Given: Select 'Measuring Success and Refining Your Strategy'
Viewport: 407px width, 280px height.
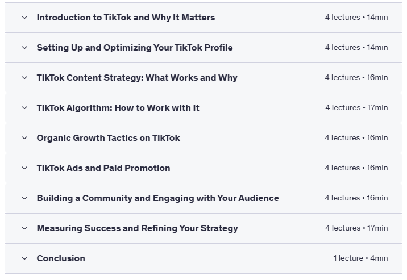Looking at the screenshot, I should [x=137, y=228].
